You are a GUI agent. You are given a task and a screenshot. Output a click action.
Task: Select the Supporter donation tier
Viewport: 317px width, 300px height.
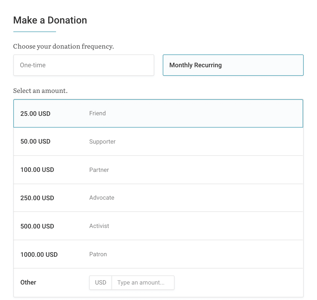[x=102, y=141]
